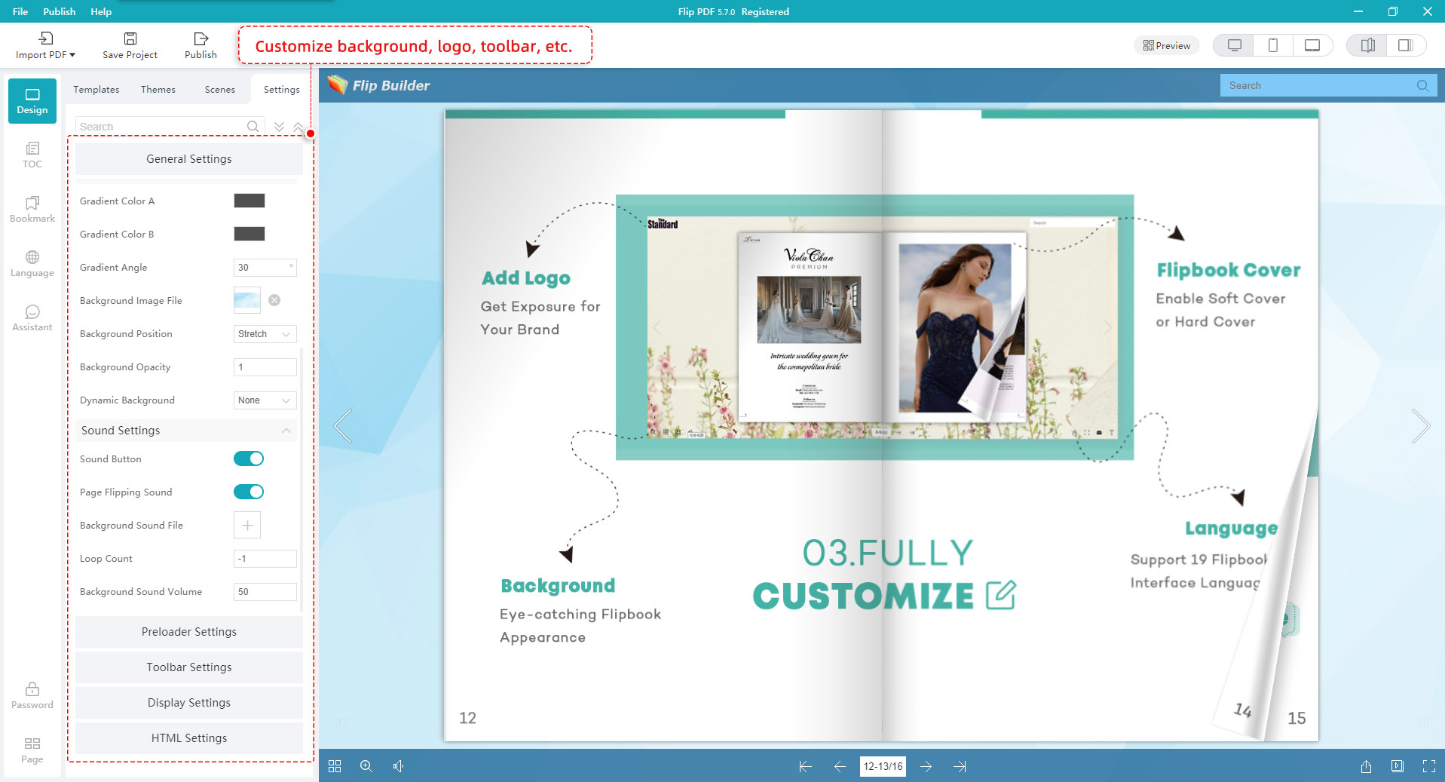Open the Background Position dropdown

click(x=265, y=333)
